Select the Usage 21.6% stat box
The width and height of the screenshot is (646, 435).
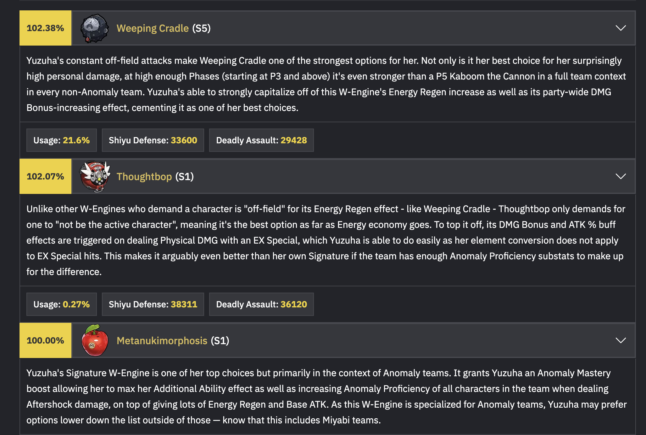[x=62, y=140]
